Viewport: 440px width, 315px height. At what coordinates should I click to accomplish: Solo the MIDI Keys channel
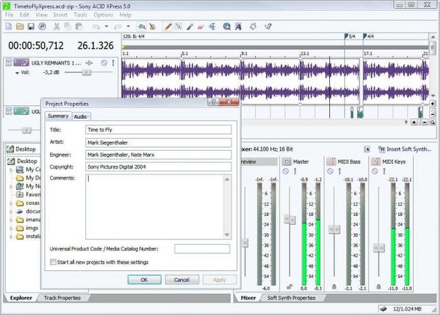tap(384, 171)
